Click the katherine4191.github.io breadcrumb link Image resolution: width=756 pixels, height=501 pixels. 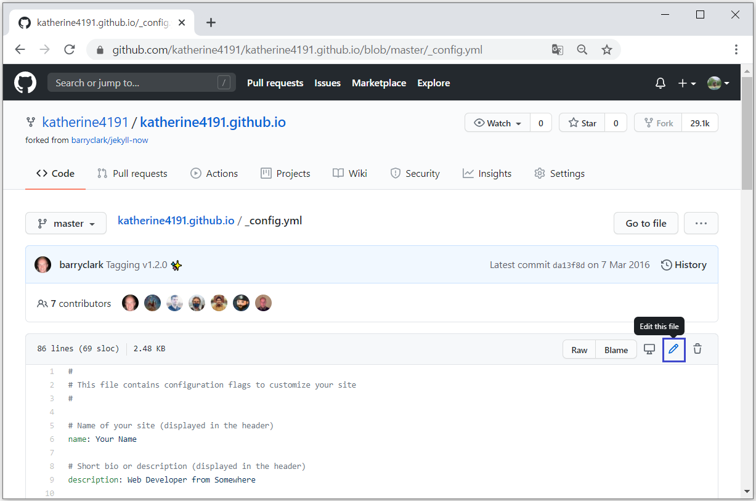coord(176,220)
